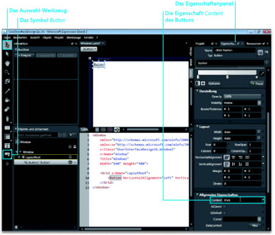
Task: Show the Properties view icon
Action: [x=260, y=53]
